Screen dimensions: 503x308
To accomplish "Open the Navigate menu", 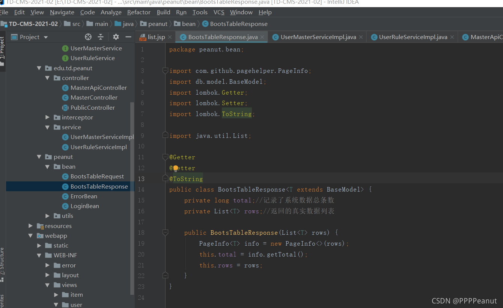I will [x=62, y=12].
